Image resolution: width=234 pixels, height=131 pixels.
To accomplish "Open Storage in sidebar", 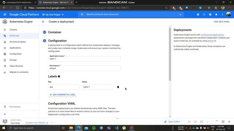I will tap(19, 60).
